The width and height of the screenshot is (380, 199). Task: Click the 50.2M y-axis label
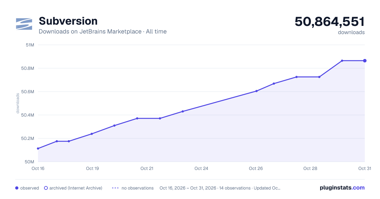tap(28, 138)
